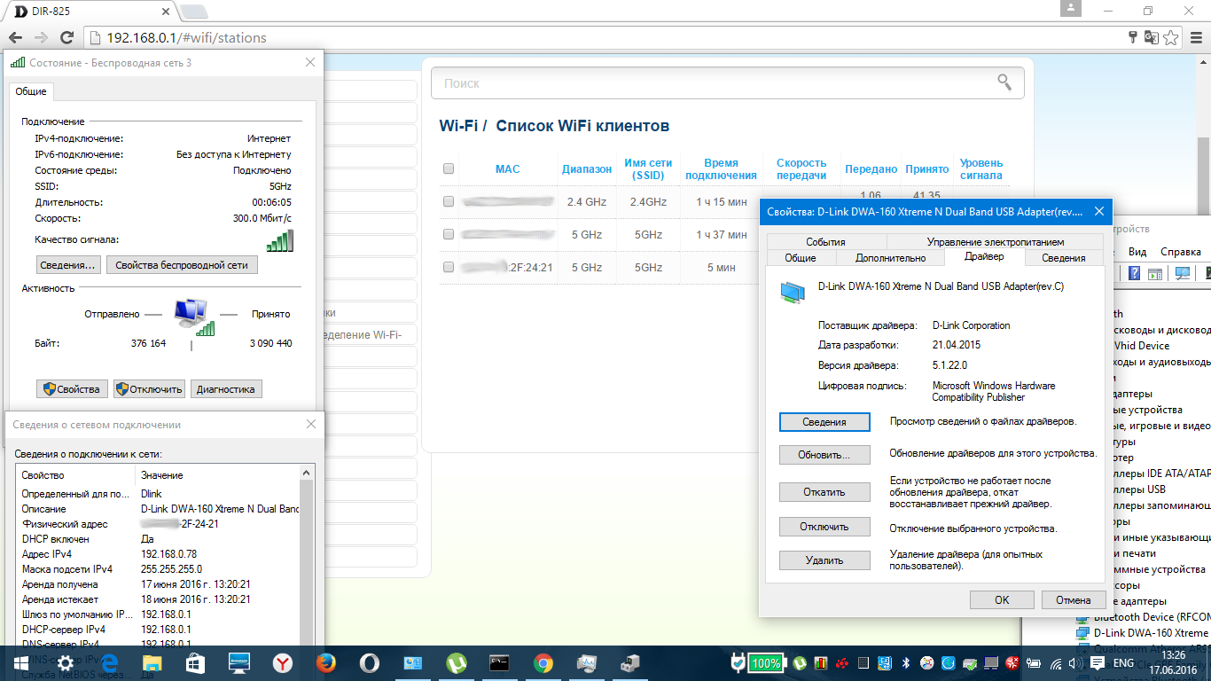
Task: Open Windows Start menu
Action: click(x=21, y=662)
